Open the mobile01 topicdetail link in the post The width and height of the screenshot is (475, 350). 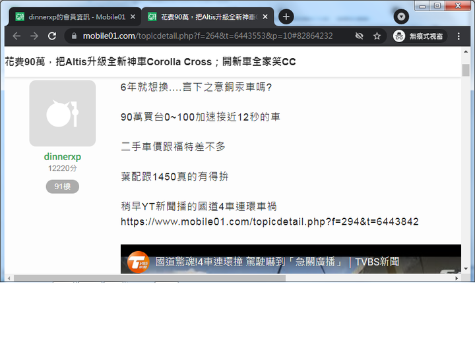pos(270,221)
